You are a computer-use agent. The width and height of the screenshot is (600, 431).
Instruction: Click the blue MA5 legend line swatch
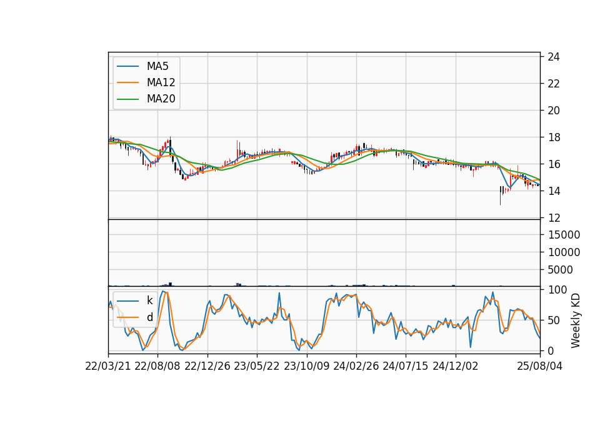[x=127, y=66]
